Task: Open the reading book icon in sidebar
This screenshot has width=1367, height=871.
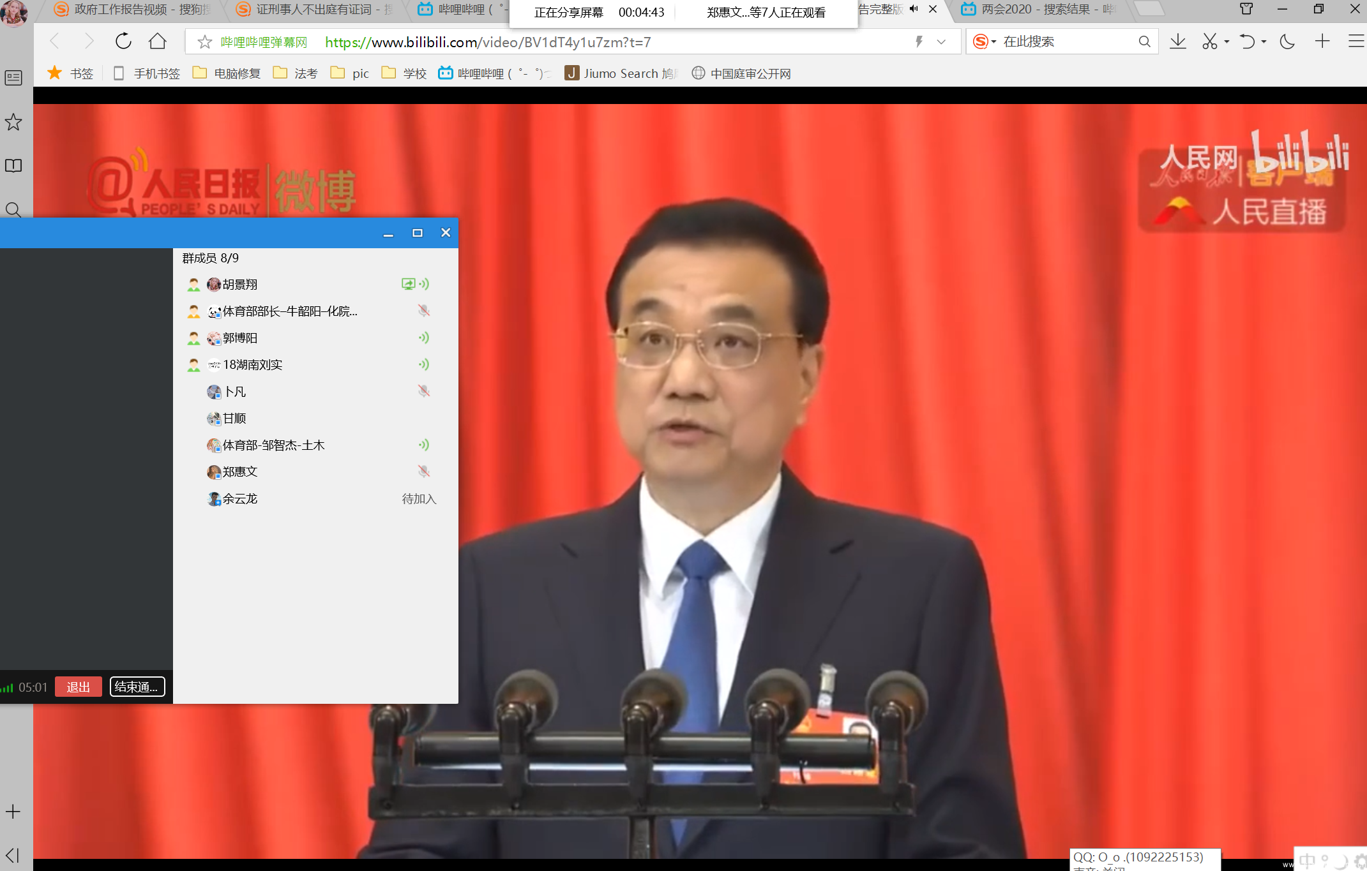Action: coord(13,166)
